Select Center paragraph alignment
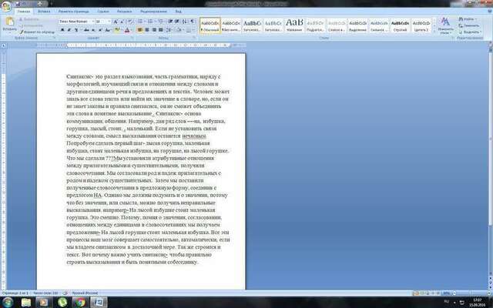This screenshot has width=493, height=308. tap(147, 30)
